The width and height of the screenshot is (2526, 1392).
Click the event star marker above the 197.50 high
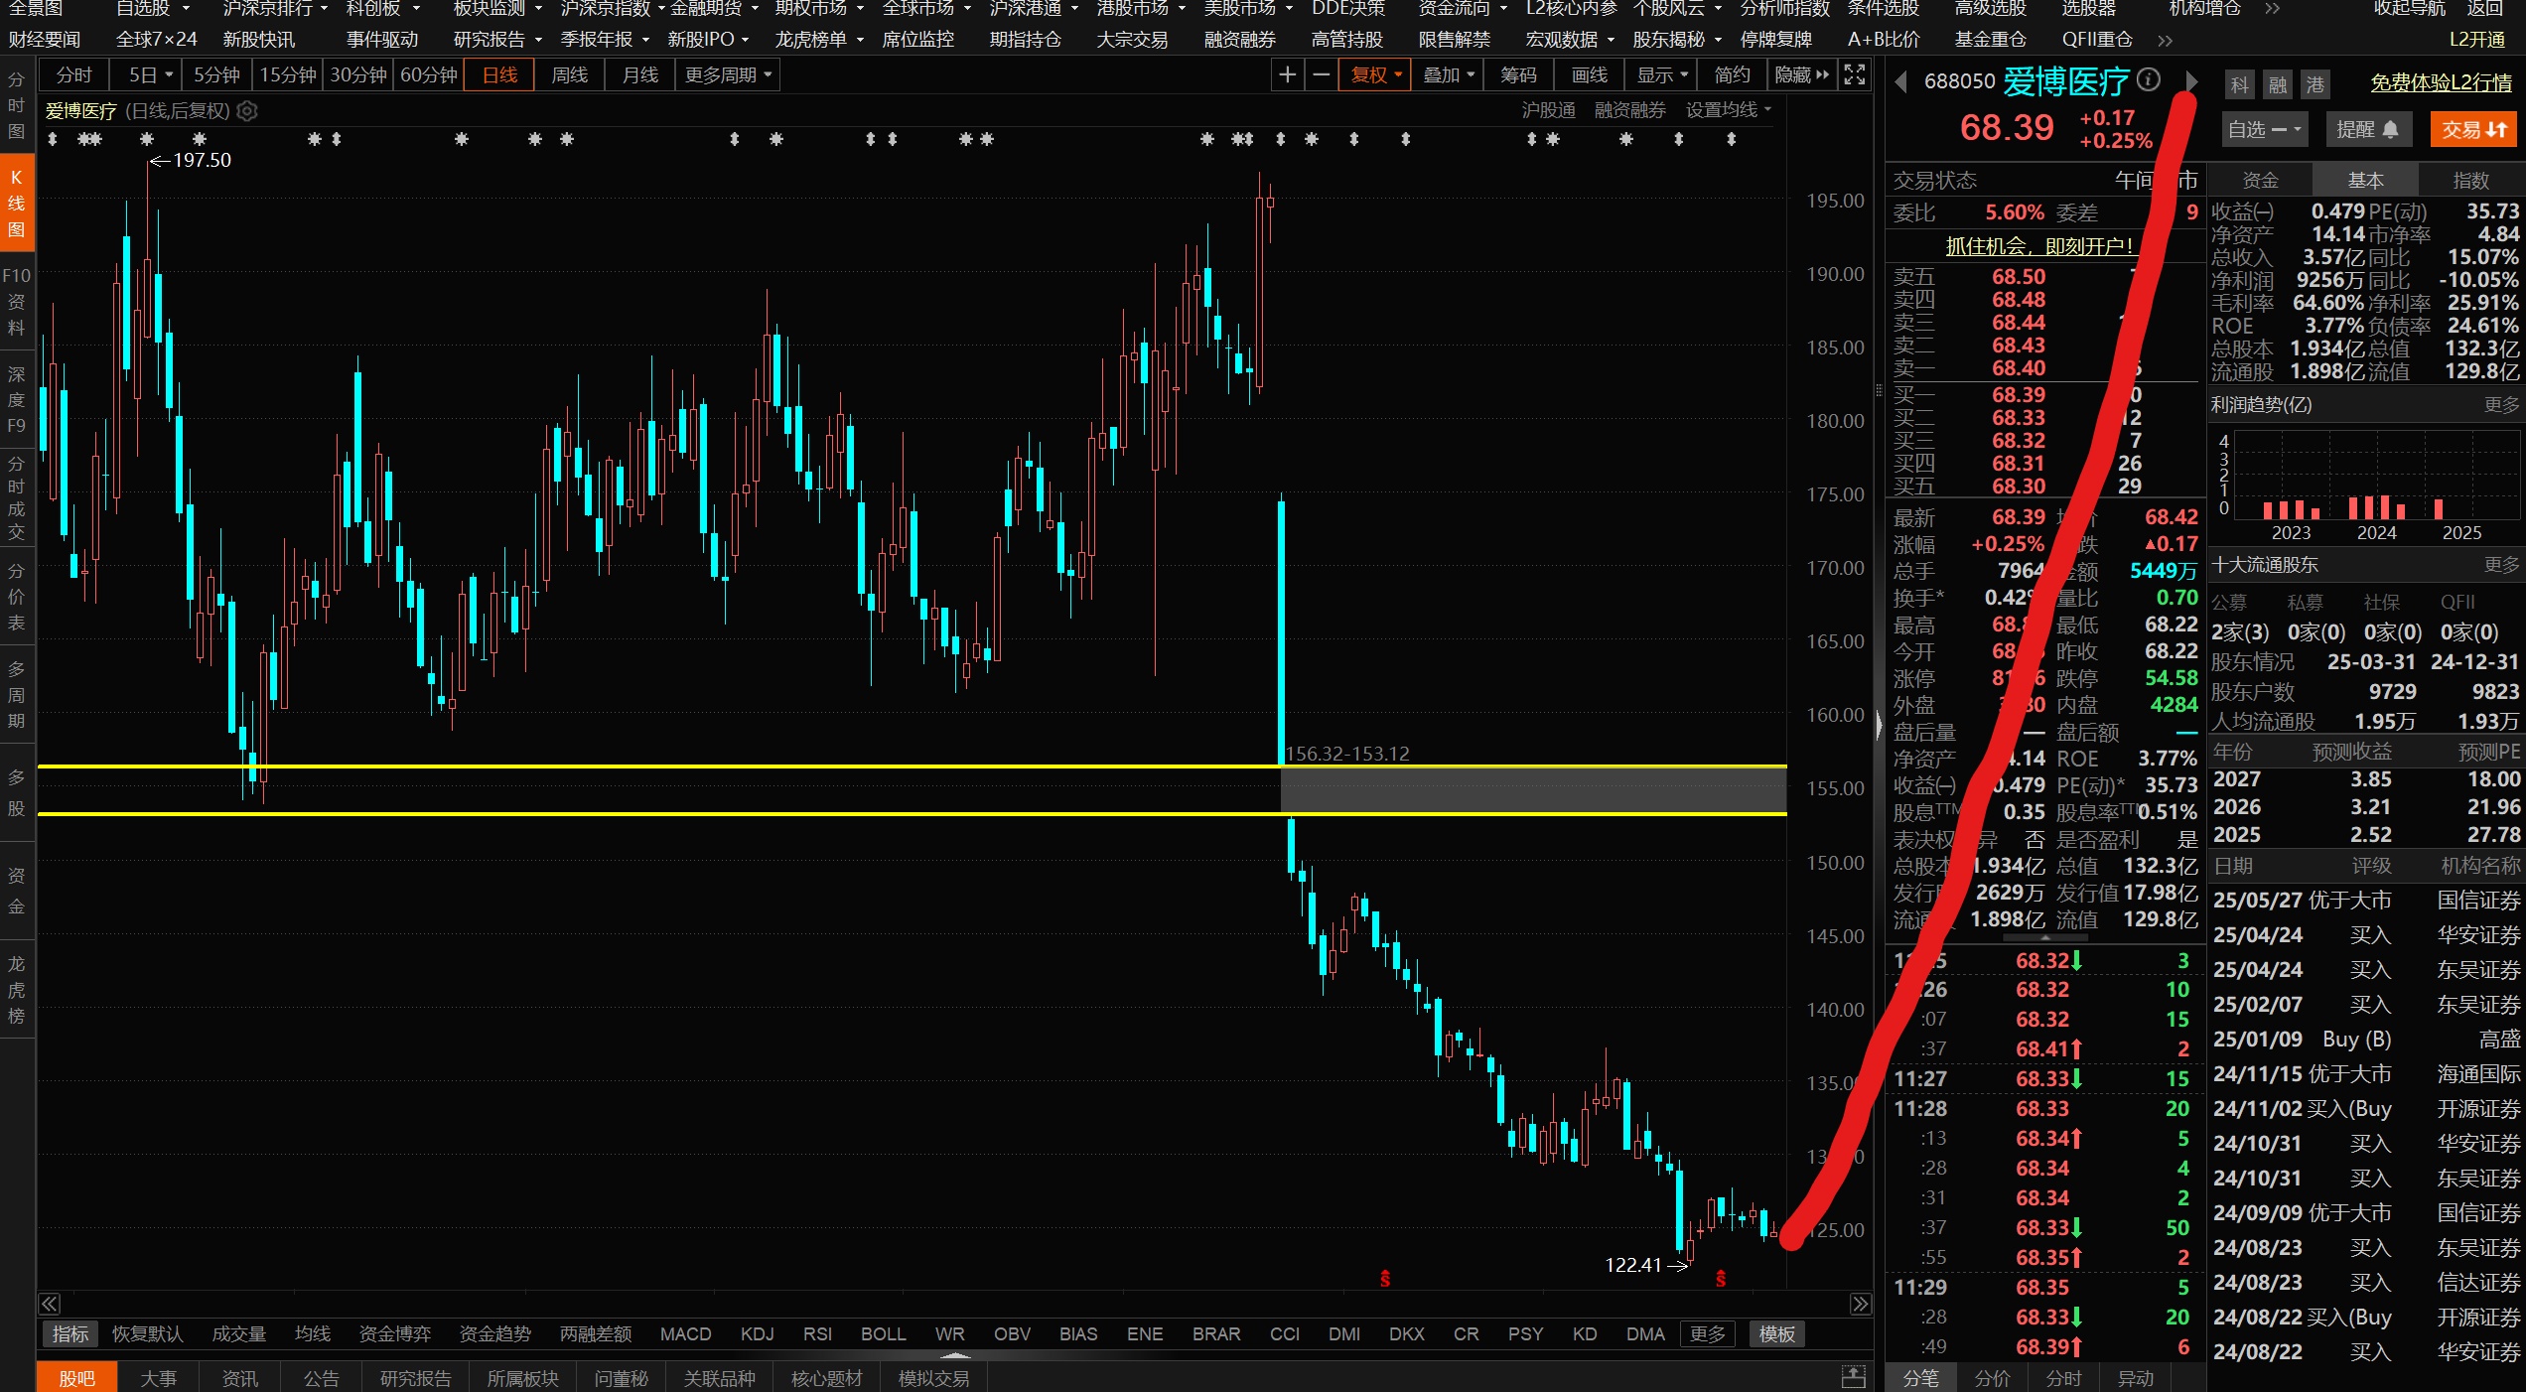click(x=147, y=139)
